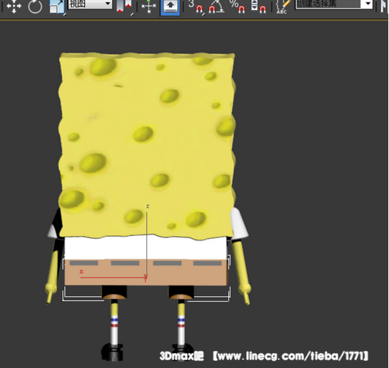Activate the Select and Rotate tool

coord(35,6)
